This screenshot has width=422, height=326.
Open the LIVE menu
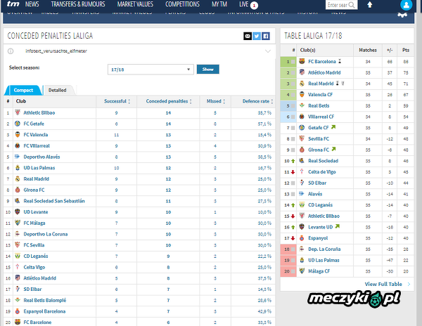click(244, 4)
